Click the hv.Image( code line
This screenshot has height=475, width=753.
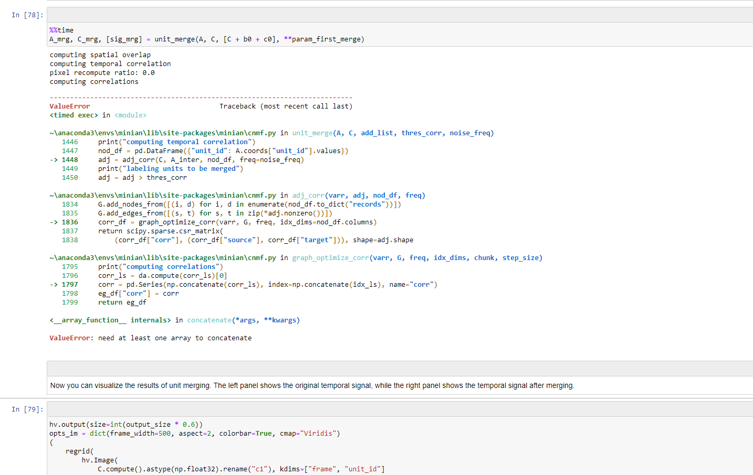coord(100,460)
